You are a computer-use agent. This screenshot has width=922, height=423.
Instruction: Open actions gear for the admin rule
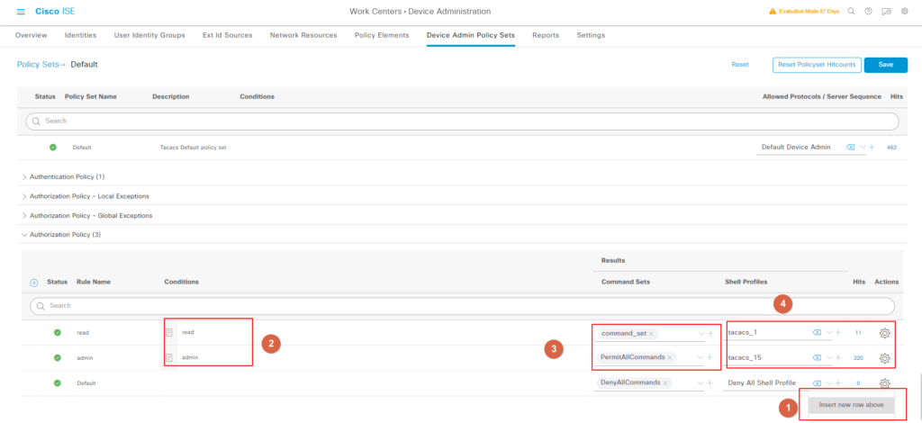tap(884, 357)
